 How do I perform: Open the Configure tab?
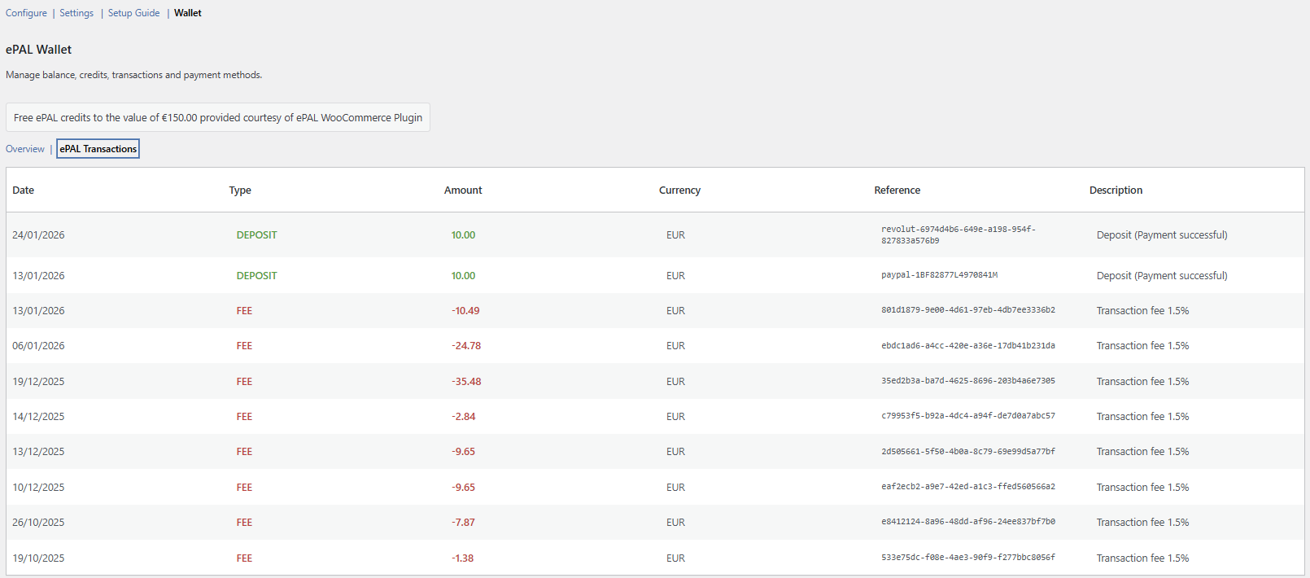pyautogui.click(x=26, y=13)
